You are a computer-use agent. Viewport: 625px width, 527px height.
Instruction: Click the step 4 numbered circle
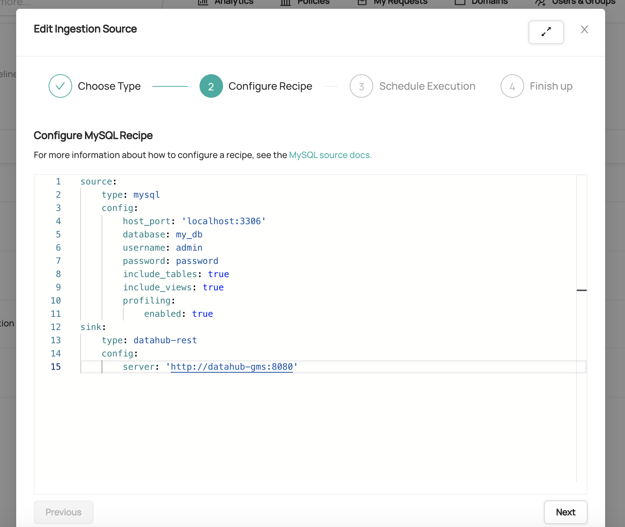point(512,86)
